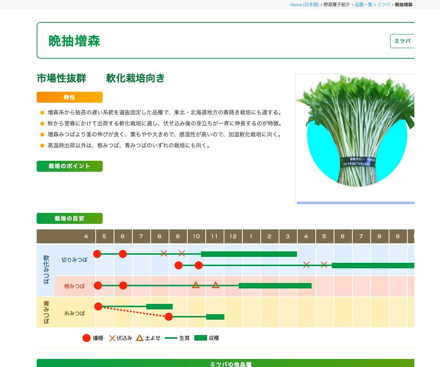
Task: Select the 特性 section header badge
Action: point(69,97)
